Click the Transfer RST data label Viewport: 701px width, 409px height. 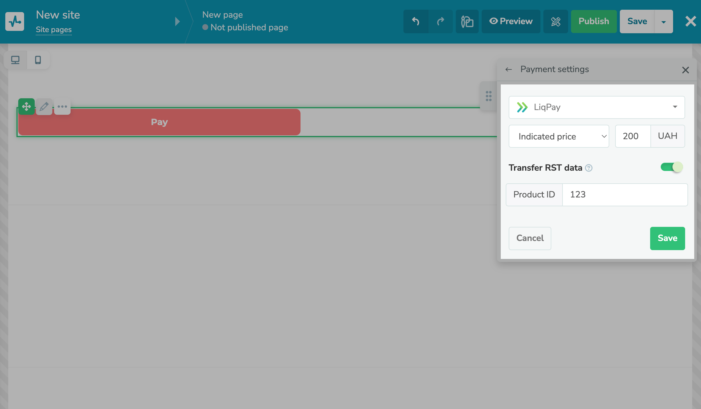[545, 168]
